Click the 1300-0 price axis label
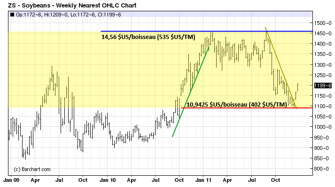This screenshot has width=335, height=187. 323,65
